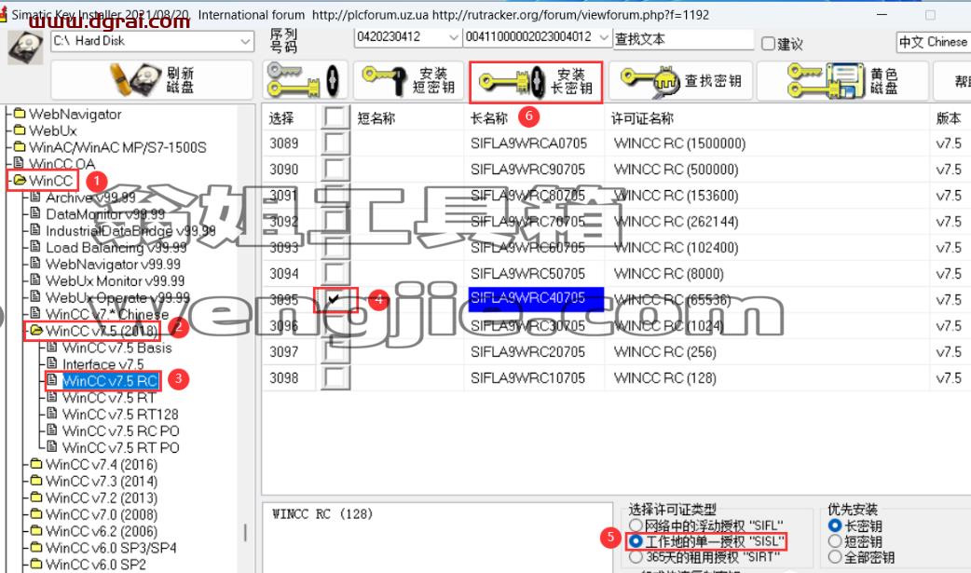Click the refresh disk (刷新磁盘) button
This screenshot has height=573, width=971.
(152, 80)
